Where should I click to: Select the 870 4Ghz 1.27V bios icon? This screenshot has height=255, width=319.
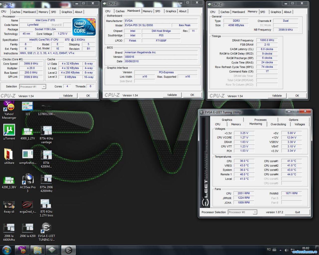tap(46, 208)
